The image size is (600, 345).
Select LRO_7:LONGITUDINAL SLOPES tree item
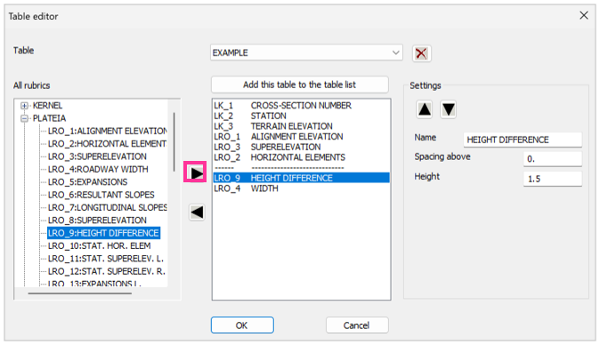(x=108, y=207)
